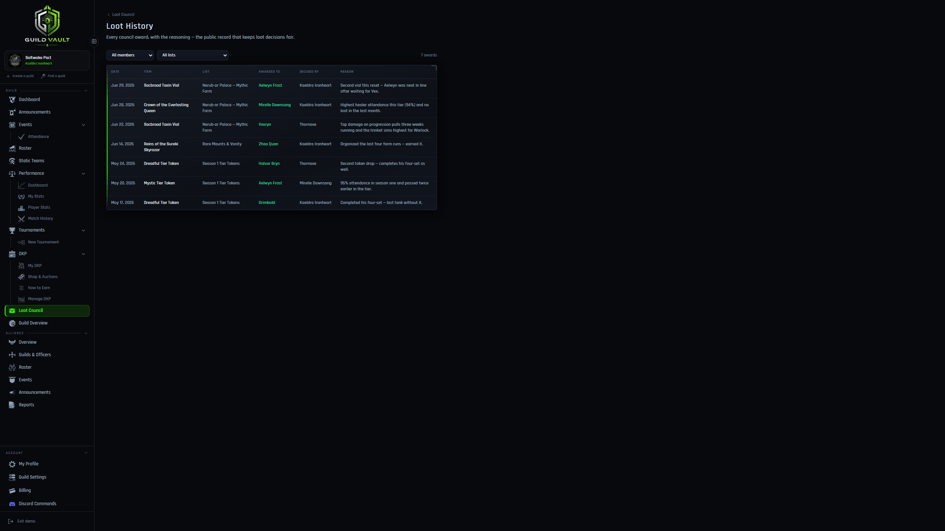
Task: Click the Guilds & Officers icon
Action: pyautogui.click(x=12, y=355)
